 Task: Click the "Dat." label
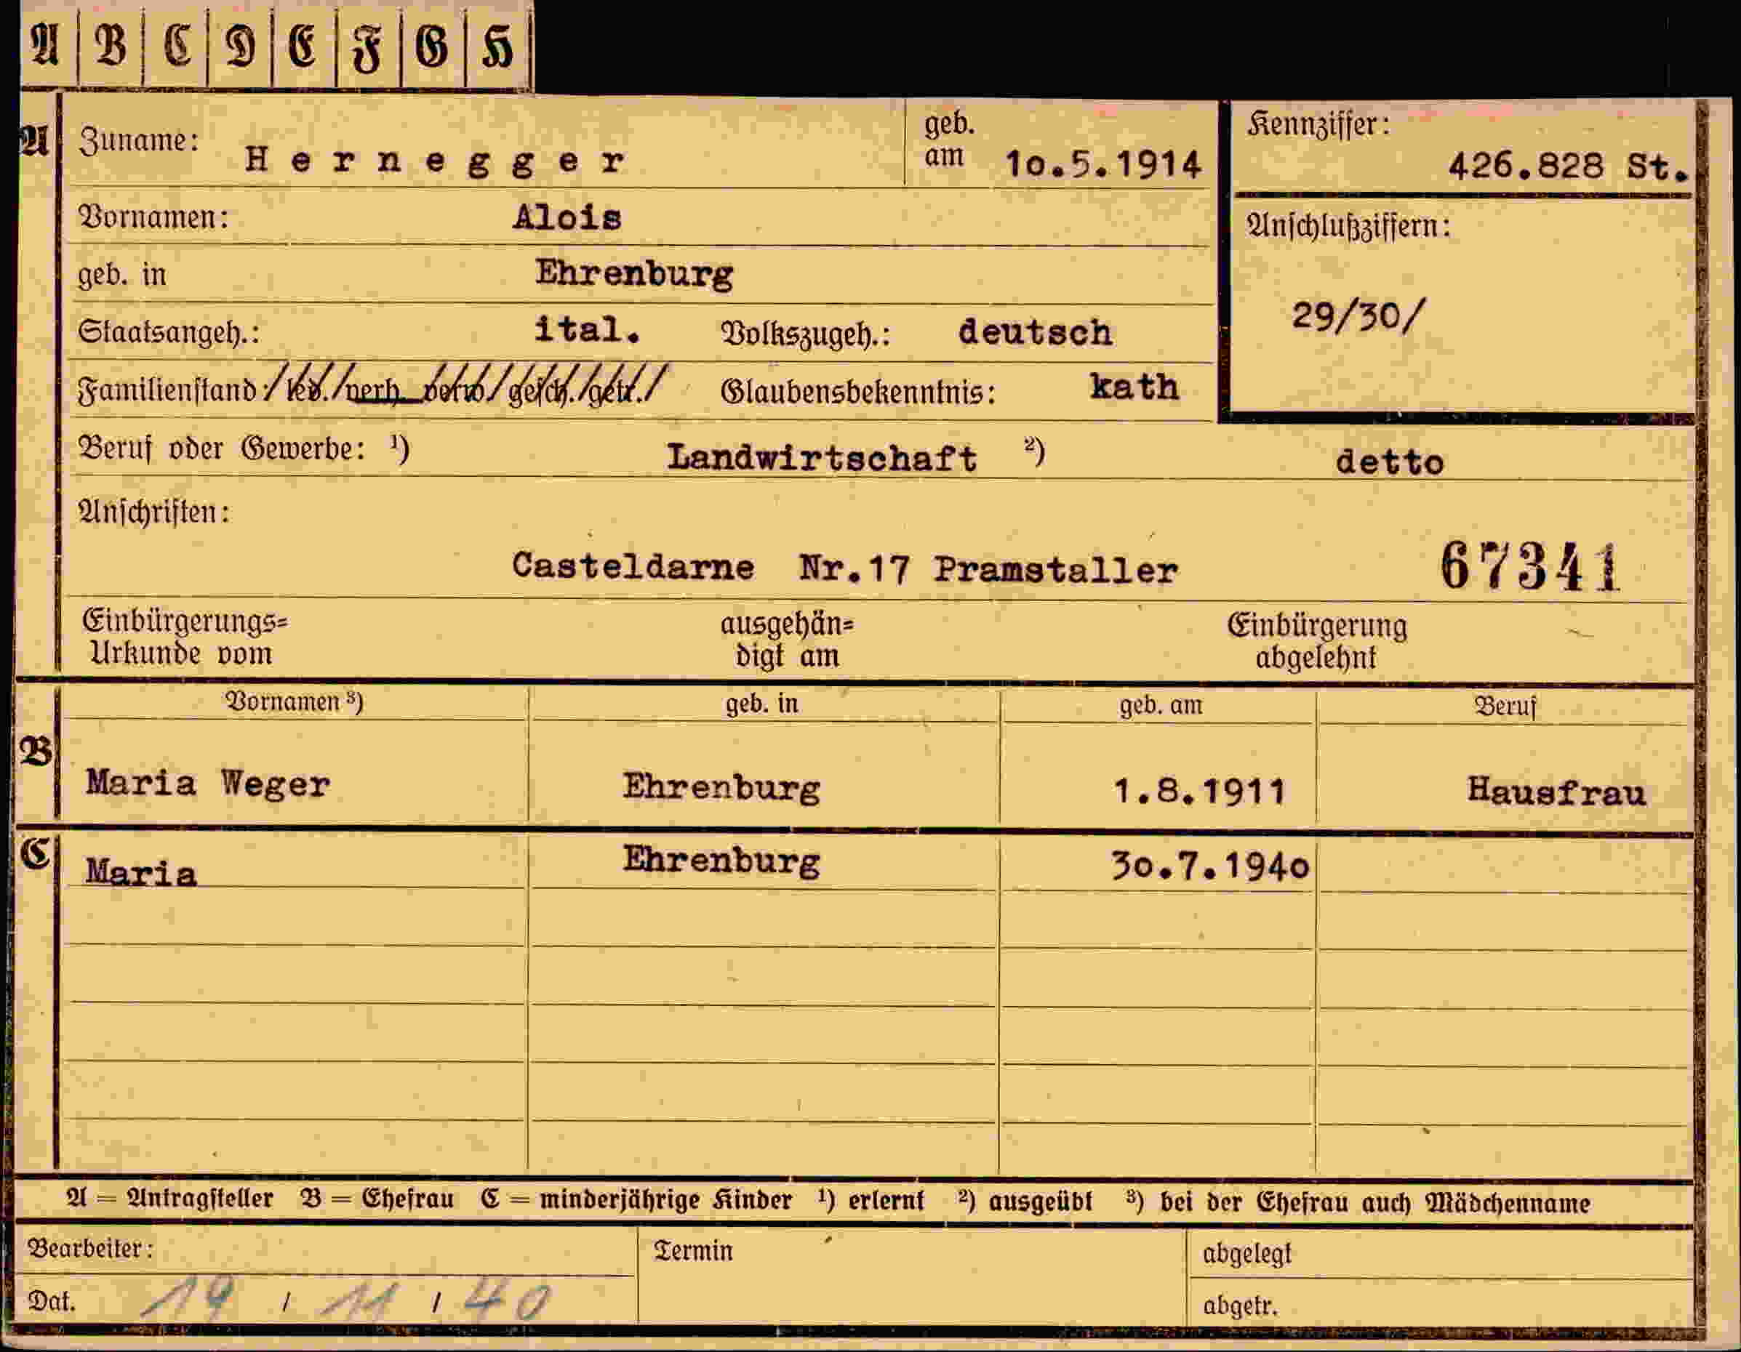[52, 1302]
